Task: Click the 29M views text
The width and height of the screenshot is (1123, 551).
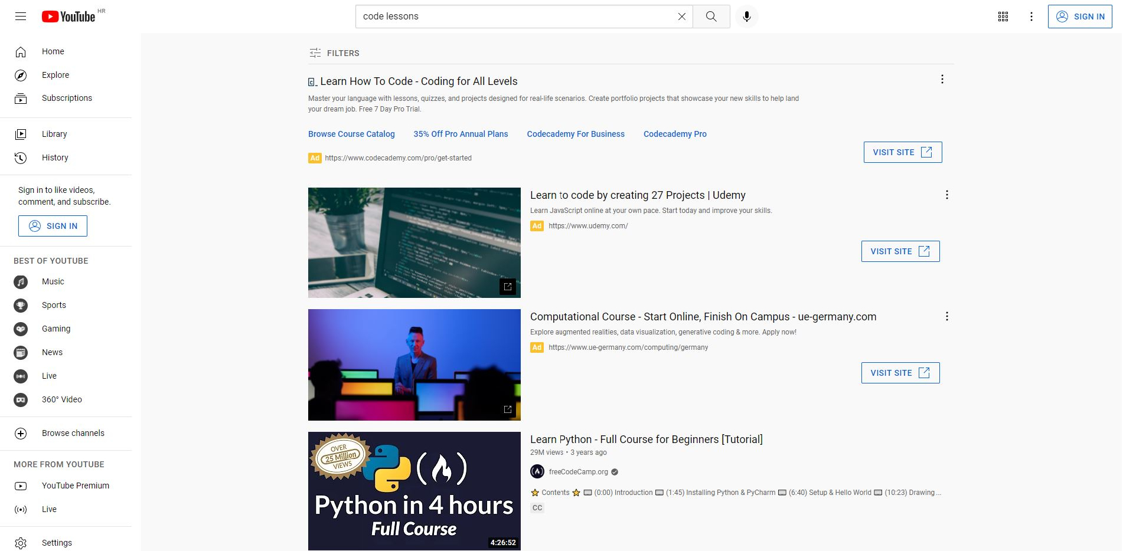Action: coord(547,452)
